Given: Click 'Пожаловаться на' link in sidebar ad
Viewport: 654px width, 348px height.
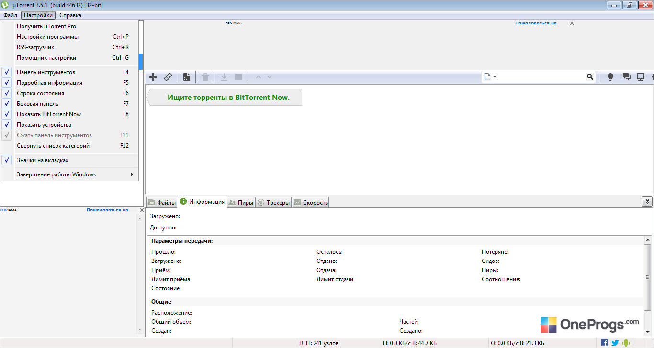Looking at the screenshot, I should tap(107, 210).
